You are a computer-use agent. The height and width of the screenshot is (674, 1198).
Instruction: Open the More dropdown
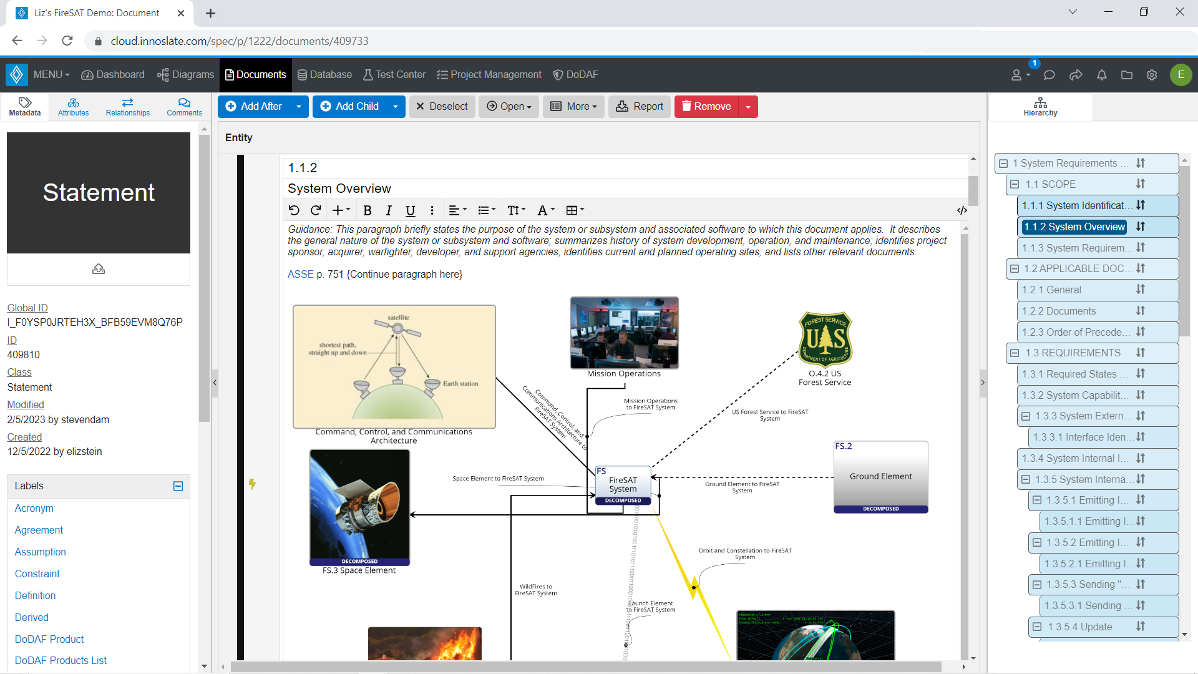573,106
